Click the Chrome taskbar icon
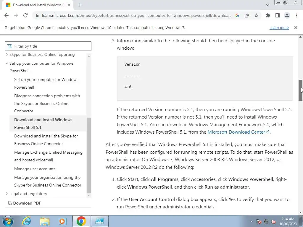 point(81,221)
